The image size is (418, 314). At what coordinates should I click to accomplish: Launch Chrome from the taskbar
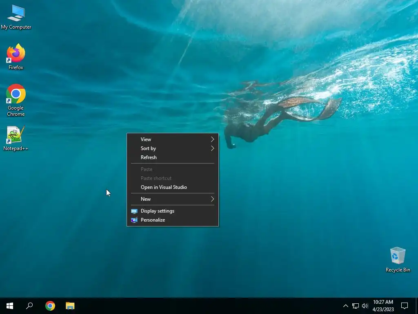(x=50, y=306)
